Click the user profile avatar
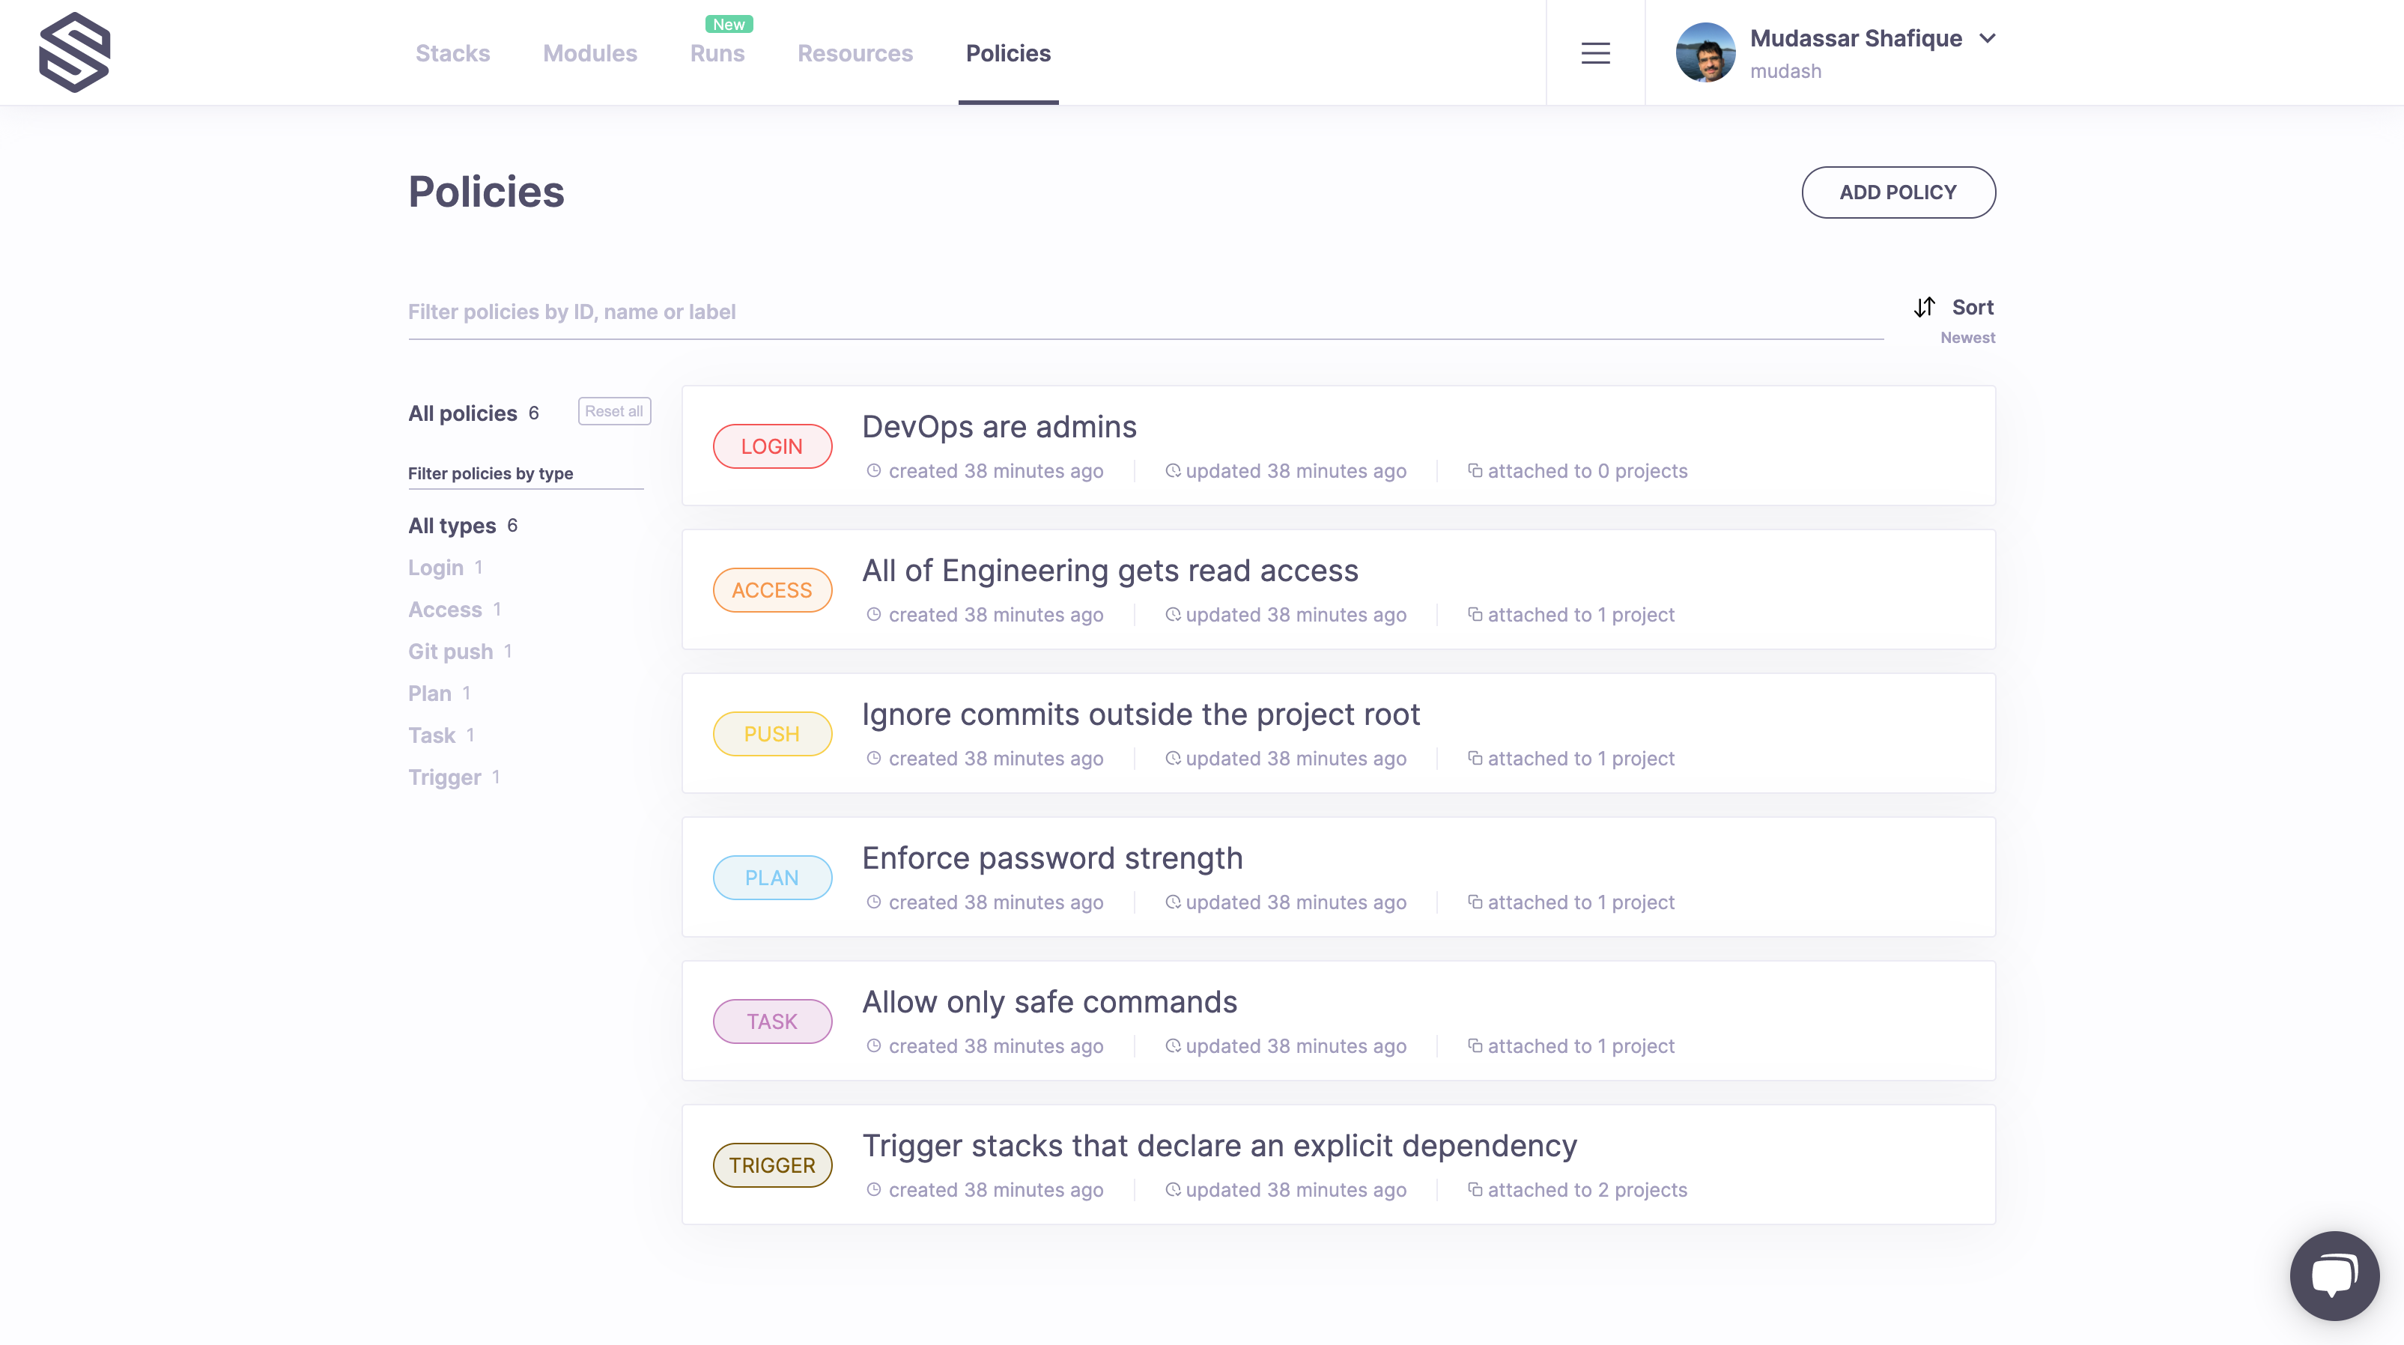This screenshot has width=2404, height=1345. click(1705, 53)
